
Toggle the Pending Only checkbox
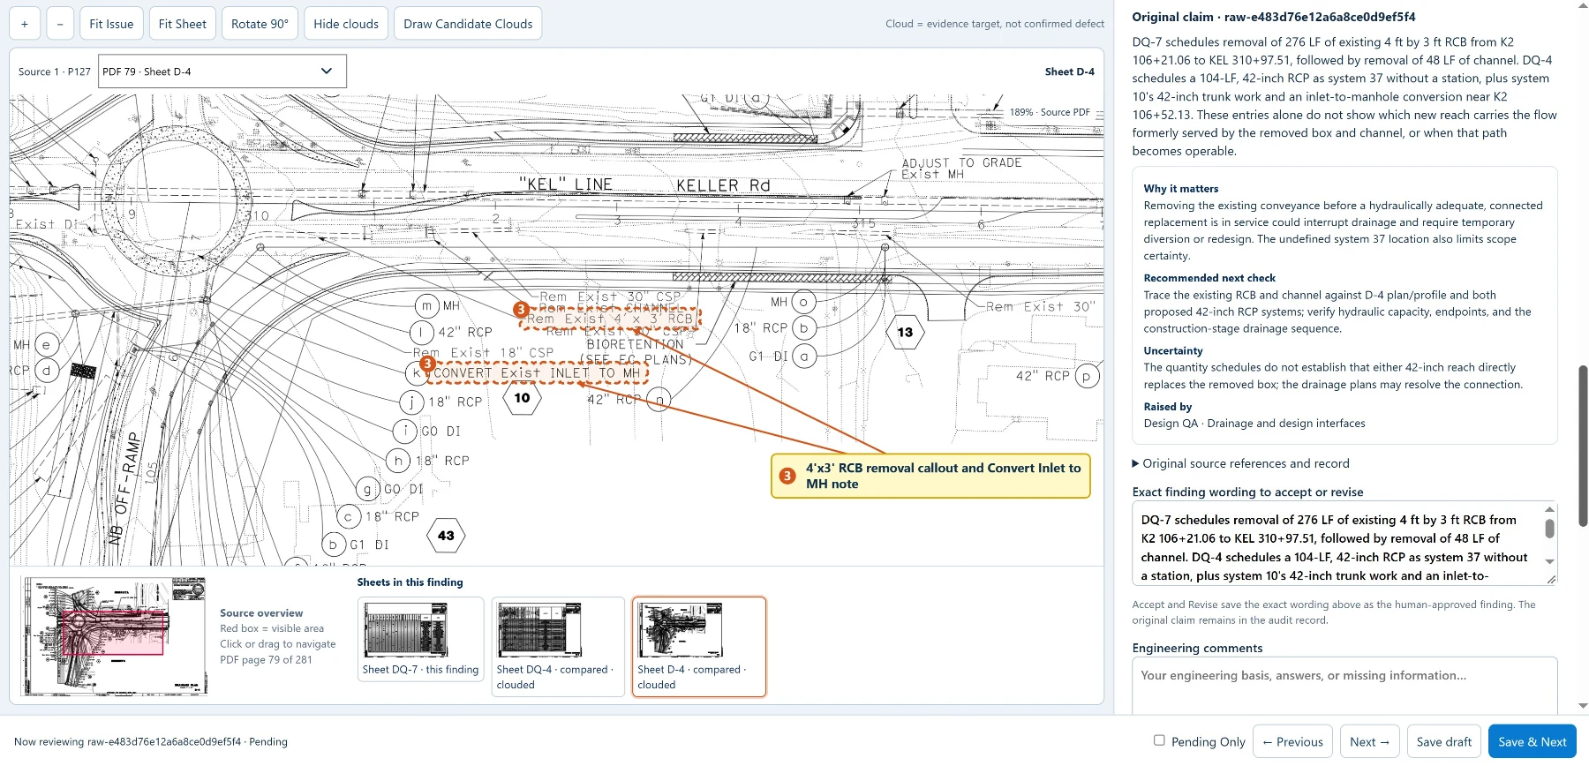pos(1159,740)
